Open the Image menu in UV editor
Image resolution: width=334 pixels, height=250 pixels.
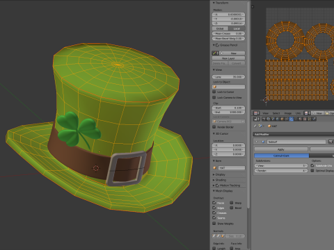[288, 113]
